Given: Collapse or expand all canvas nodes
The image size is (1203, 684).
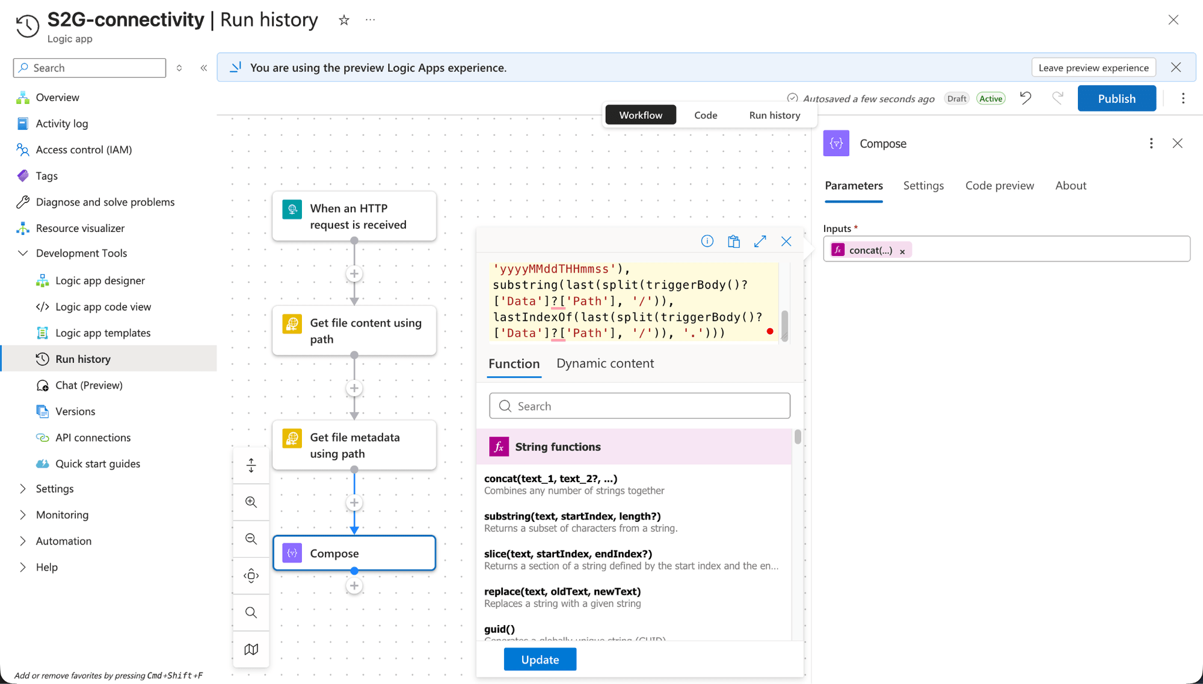Looking at the screenshot, I should 251,465.
